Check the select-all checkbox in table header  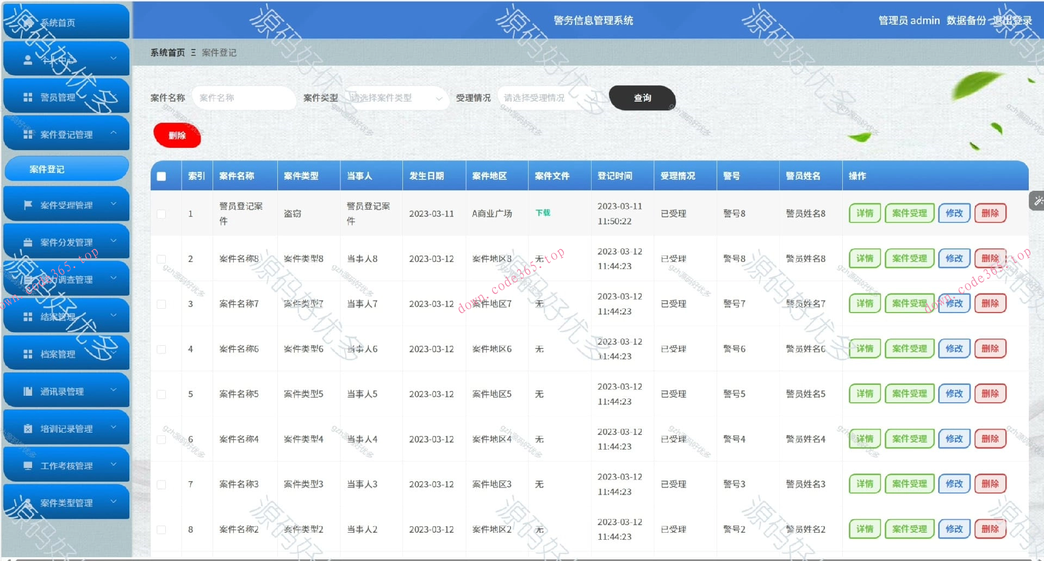pos(160,176)
